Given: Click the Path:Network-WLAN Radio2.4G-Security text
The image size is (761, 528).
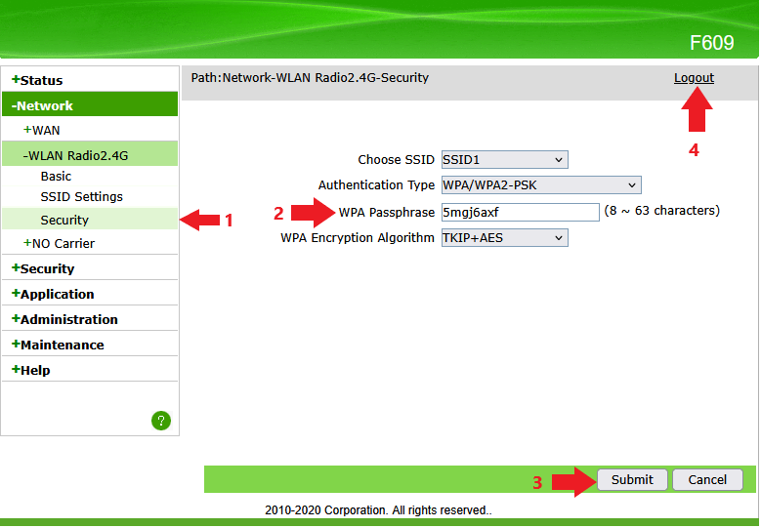Looking at the screenshot, I should [310, 77].
